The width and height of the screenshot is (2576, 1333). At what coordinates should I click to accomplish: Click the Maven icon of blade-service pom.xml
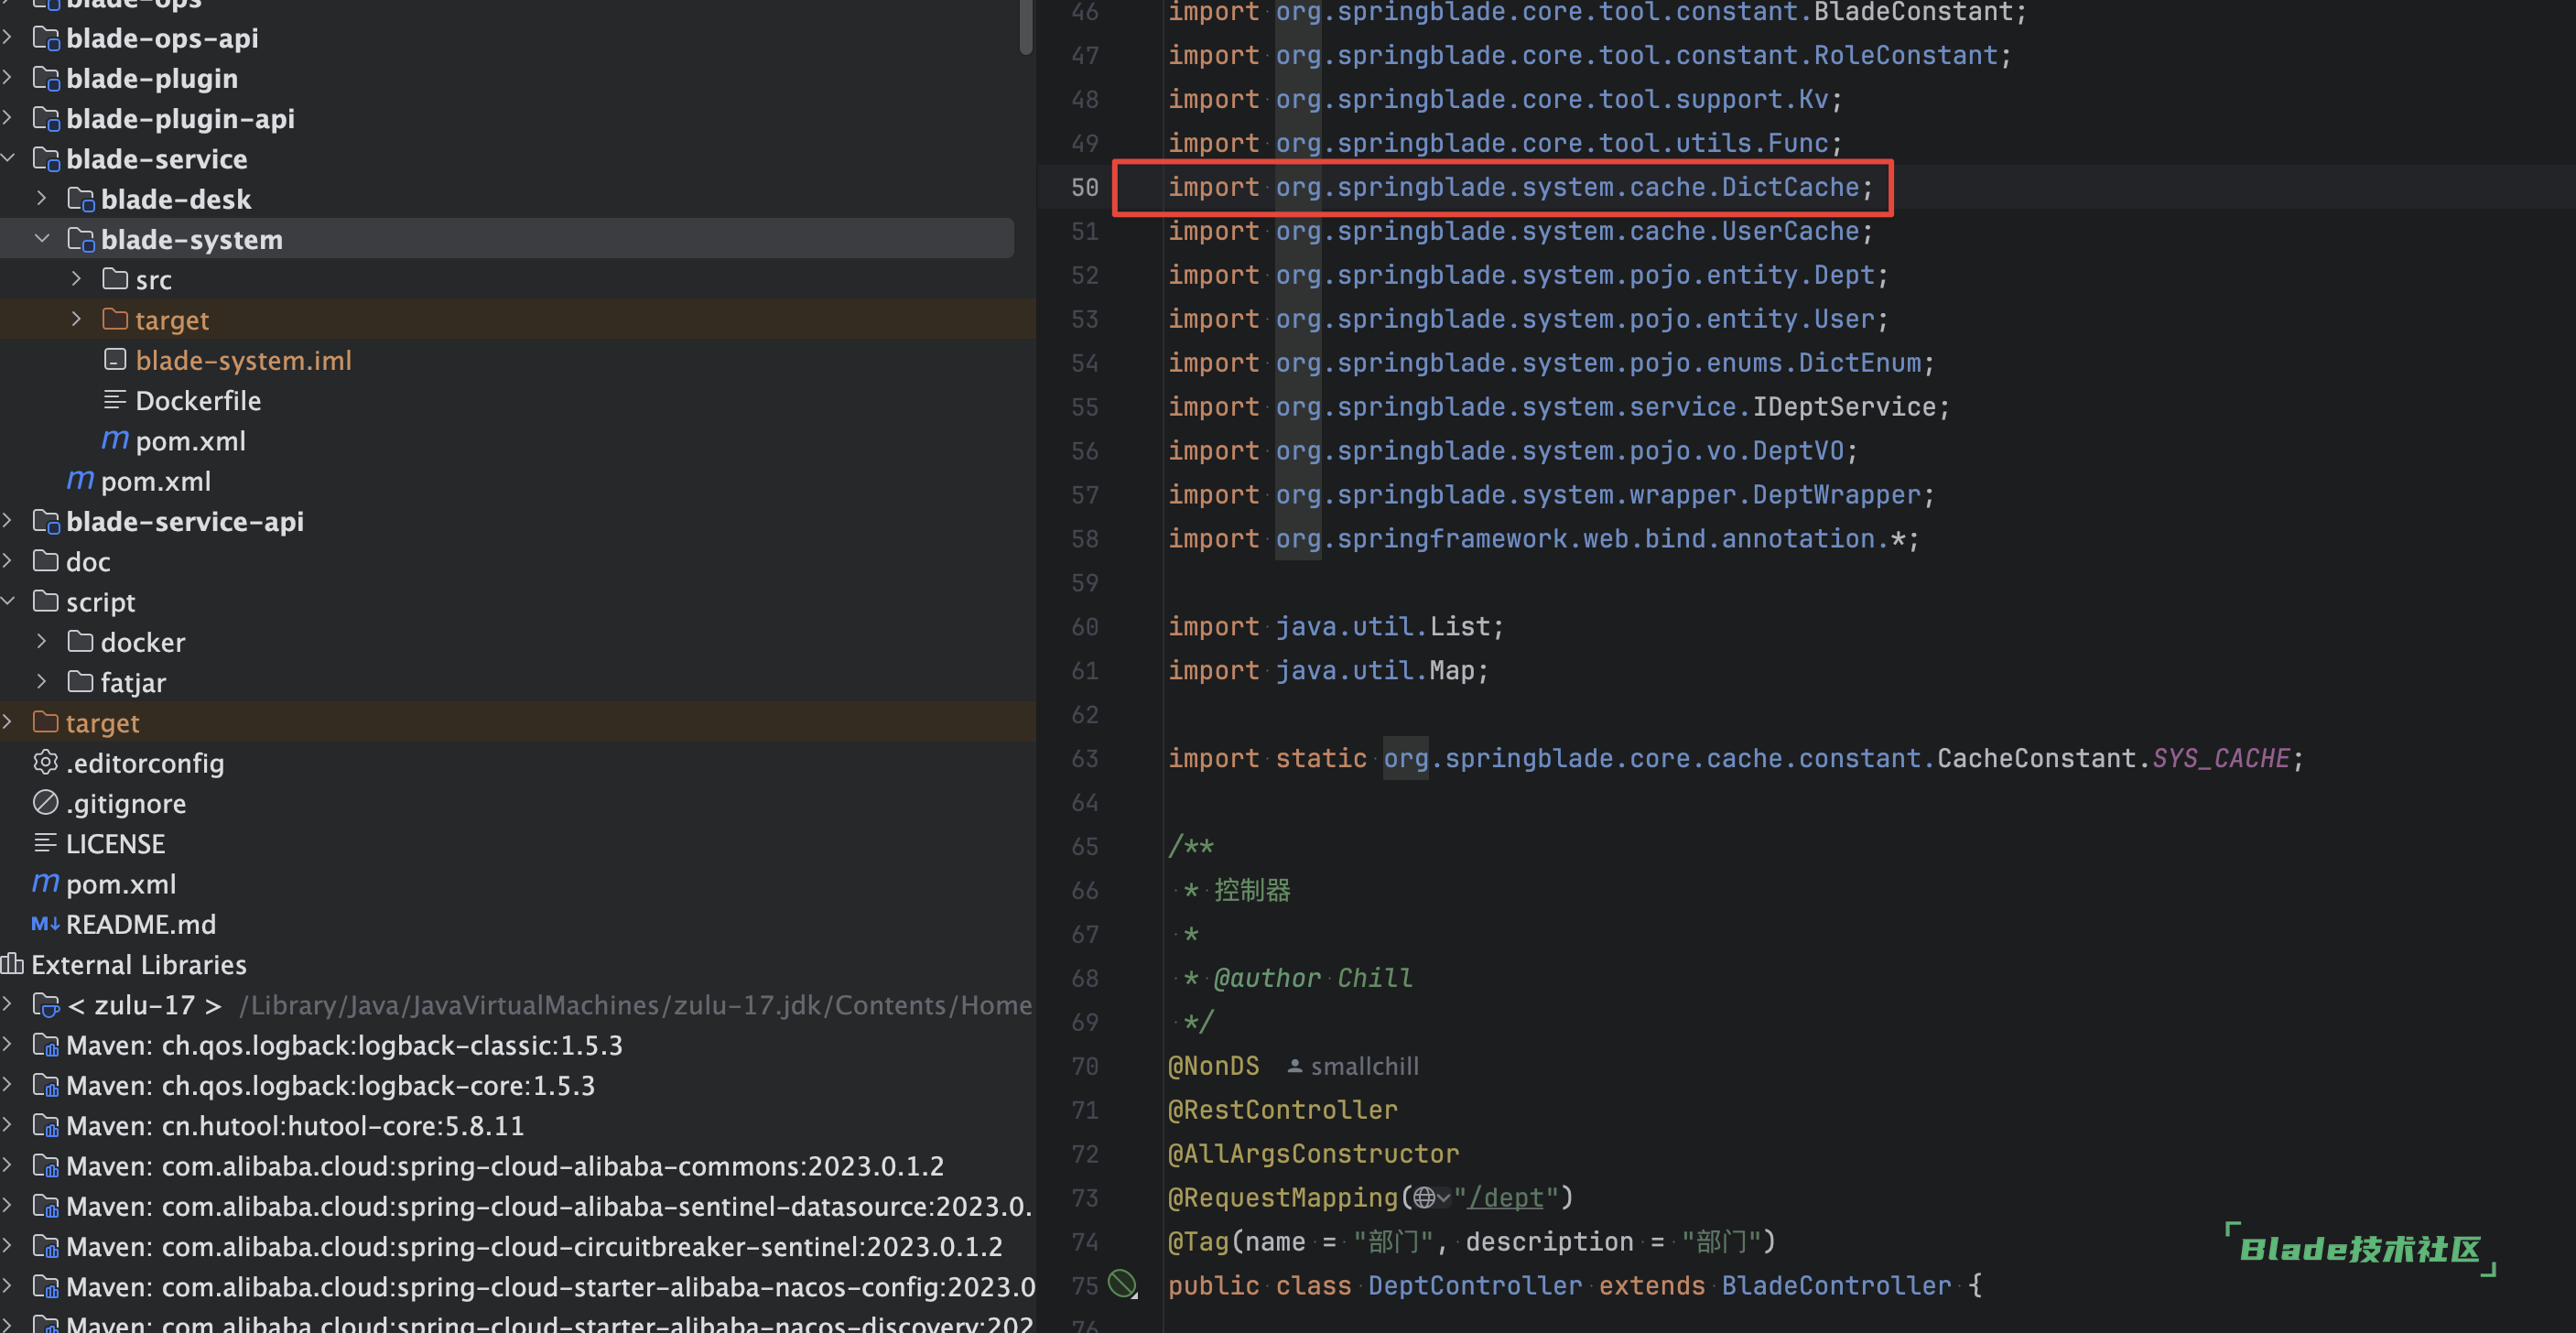coord(80,481)
